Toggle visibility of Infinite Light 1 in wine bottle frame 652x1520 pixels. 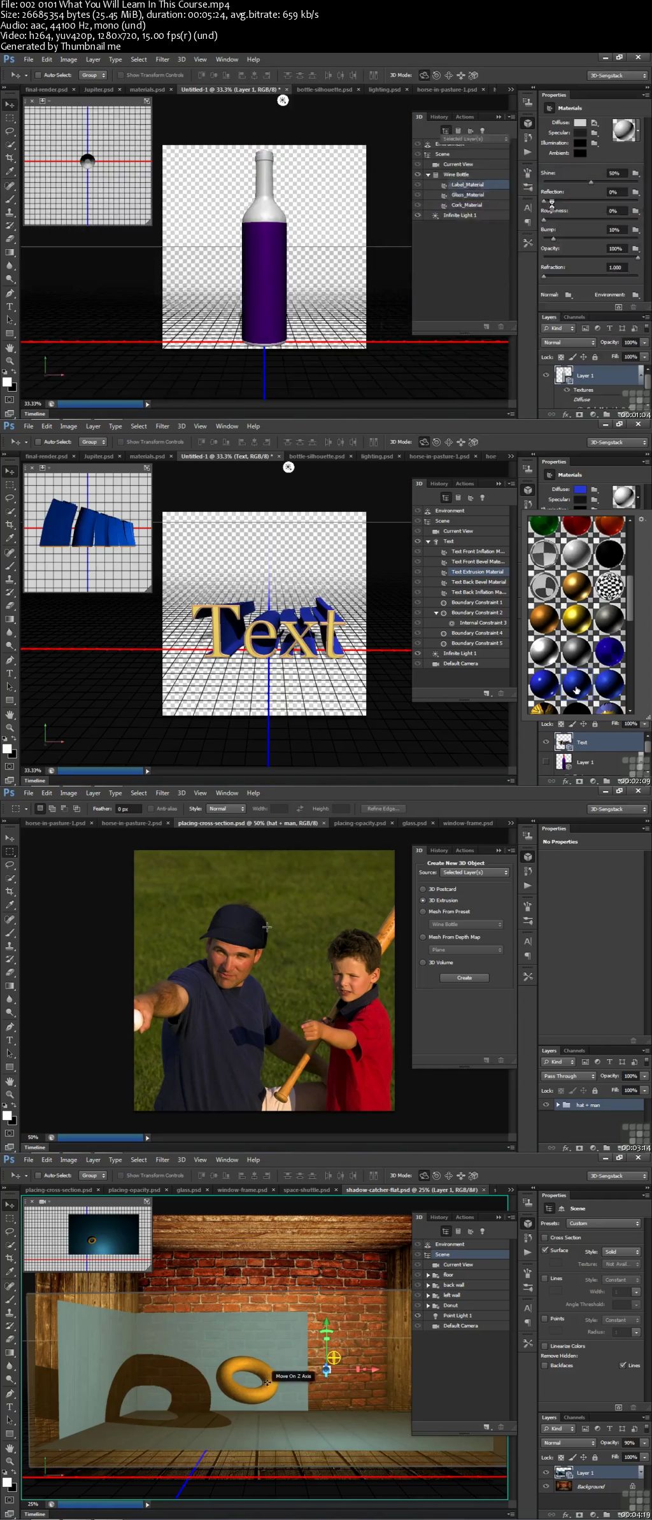pos(418,215)
